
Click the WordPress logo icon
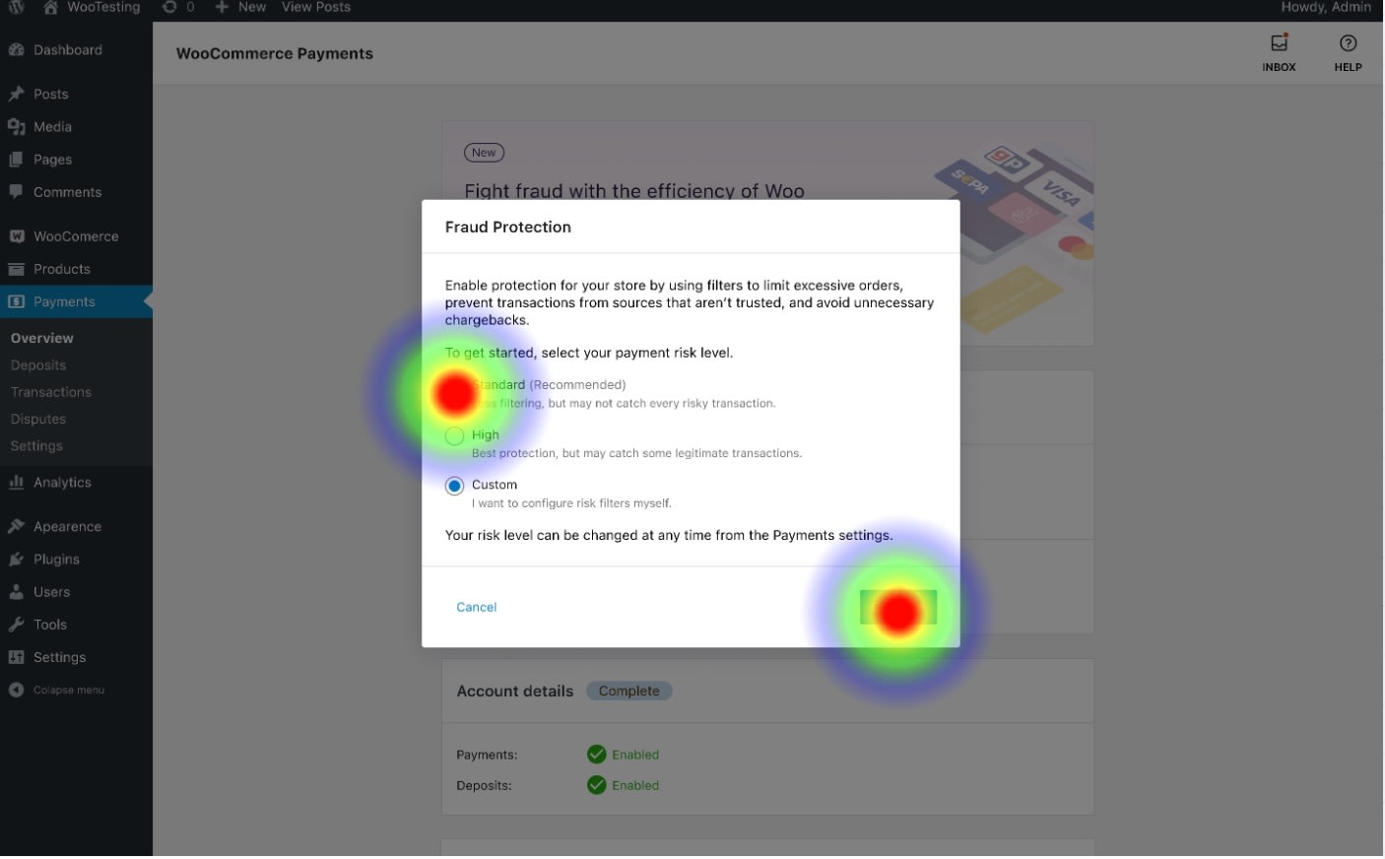coord(16,7)
